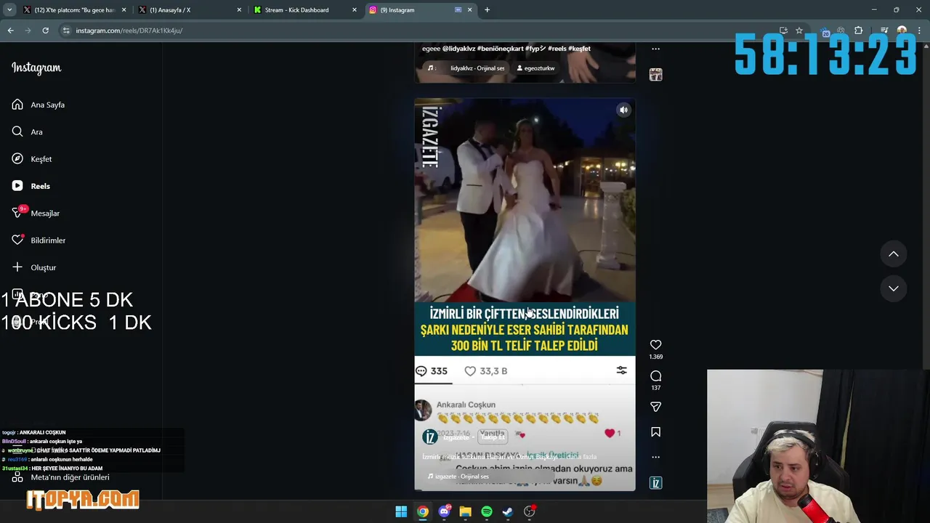930x523 pixels.
Task: Switch to Anasayfa / X tab
Action: [x=189, y=10]
